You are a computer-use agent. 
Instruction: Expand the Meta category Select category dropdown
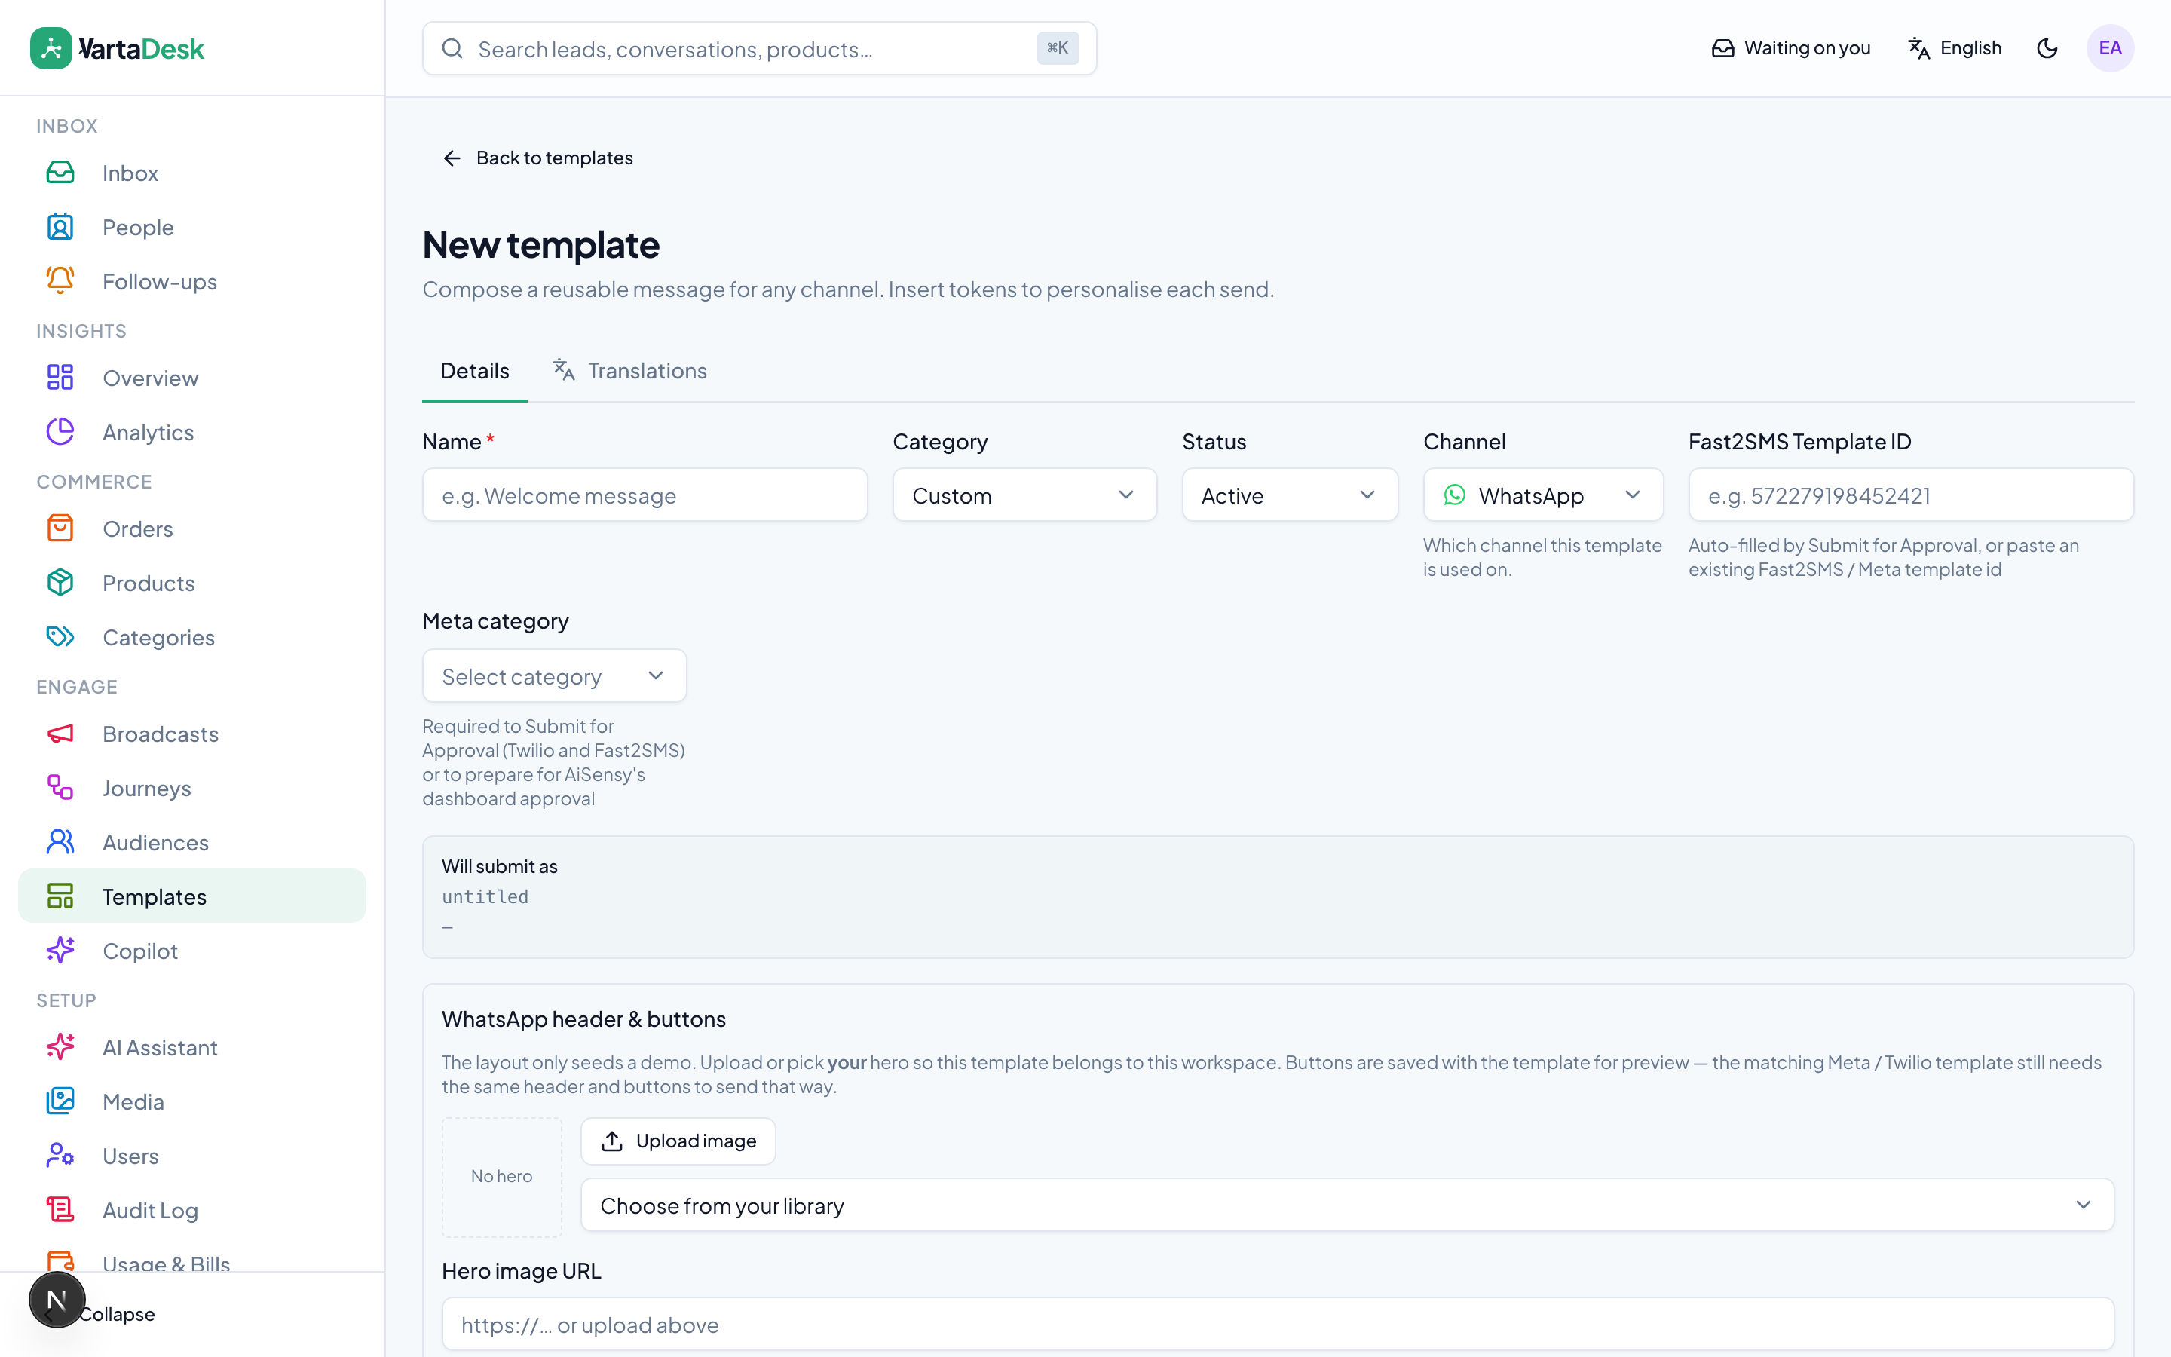point(554,675)
